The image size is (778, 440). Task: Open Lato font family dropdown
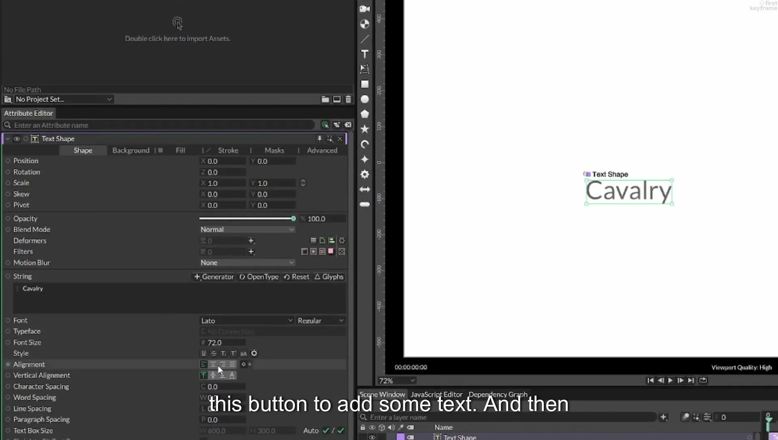(x=247, y=320)
